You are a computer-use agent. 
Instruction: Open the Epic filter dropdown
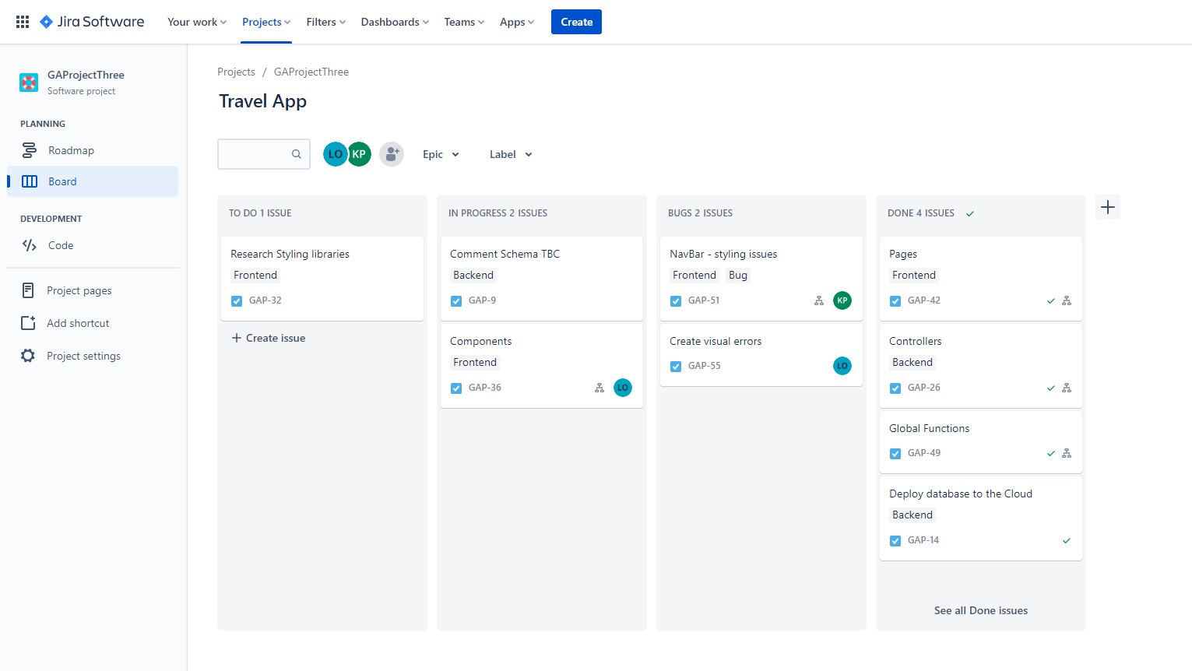coord(440,154)
